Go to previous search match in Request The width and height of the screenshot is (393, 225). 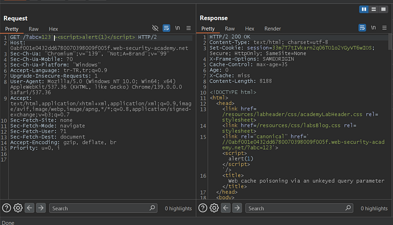tap(30, 208)
